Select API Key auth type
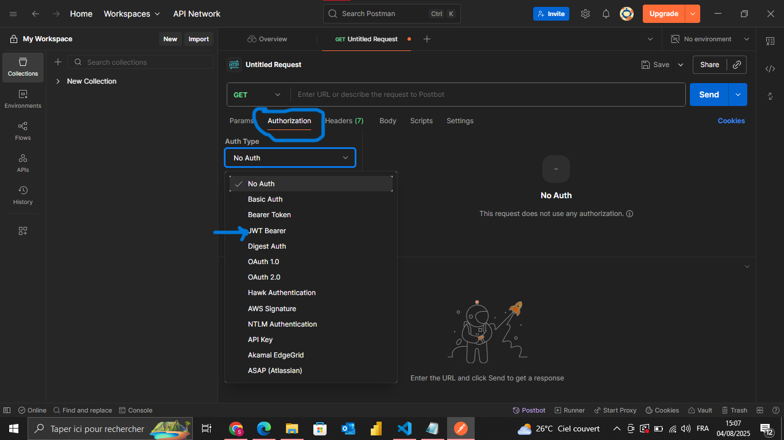Viewport: 784px width, 440px height. point(311,340)
